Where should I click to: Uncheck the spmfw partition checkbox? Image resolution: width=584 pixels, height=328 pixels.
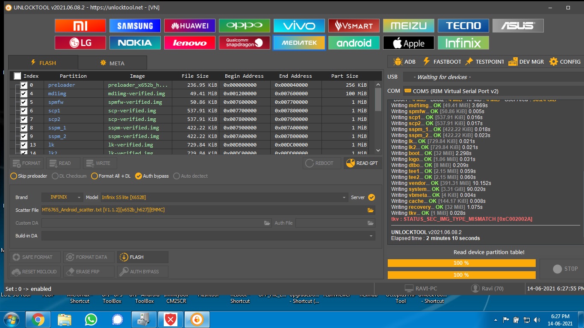24,102
